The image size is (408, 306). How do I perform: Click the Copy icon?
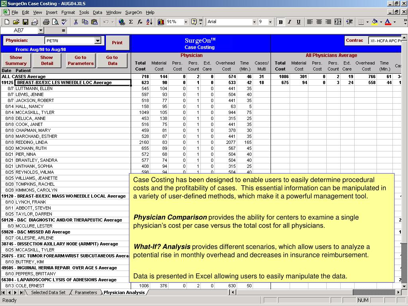coord(85,22)
